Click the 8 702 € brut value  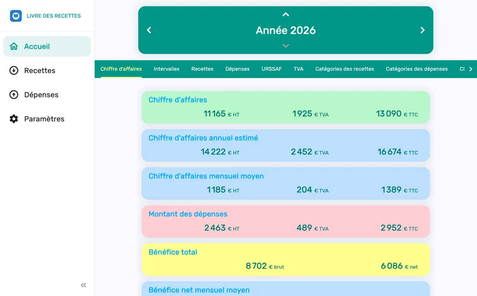(265, 266)
